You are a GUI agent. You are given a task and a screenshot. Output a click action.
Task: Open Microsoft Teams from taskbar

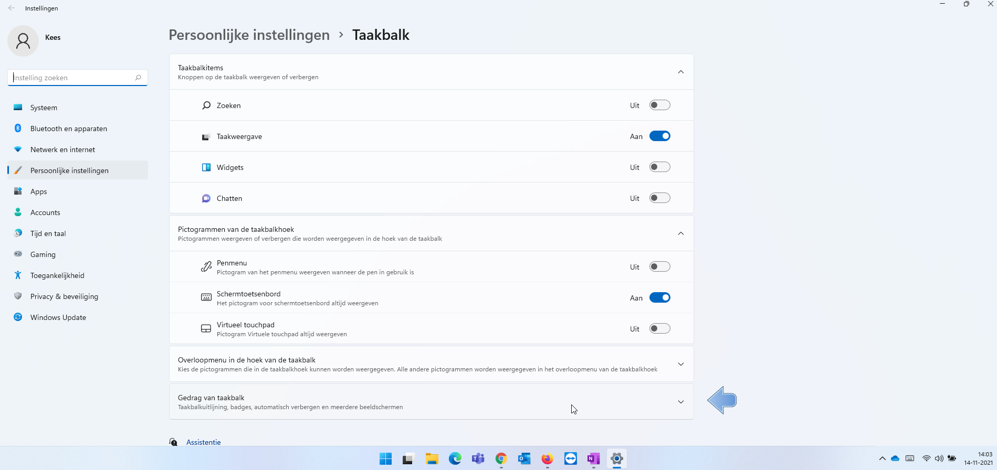(x=478, y=459)
